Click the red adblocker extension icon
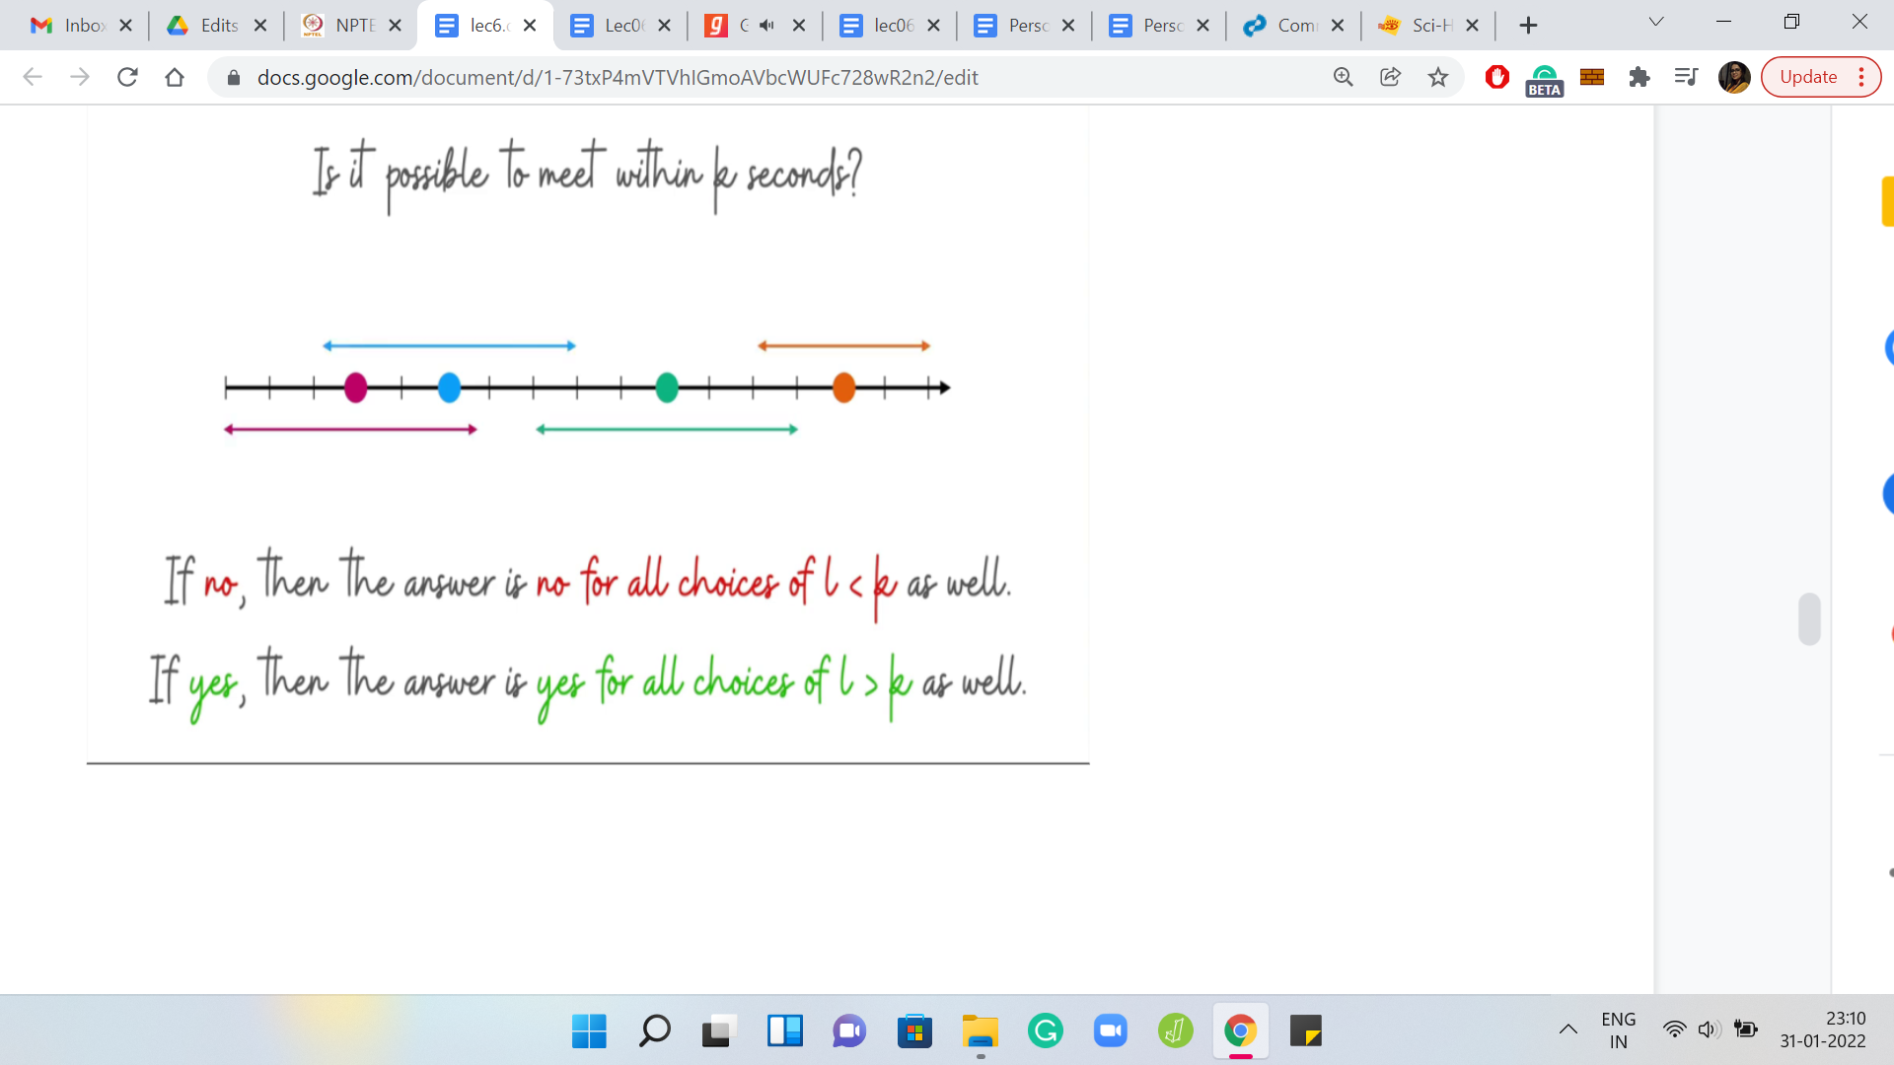The image size is (1894, 1065). (1496, 77)
